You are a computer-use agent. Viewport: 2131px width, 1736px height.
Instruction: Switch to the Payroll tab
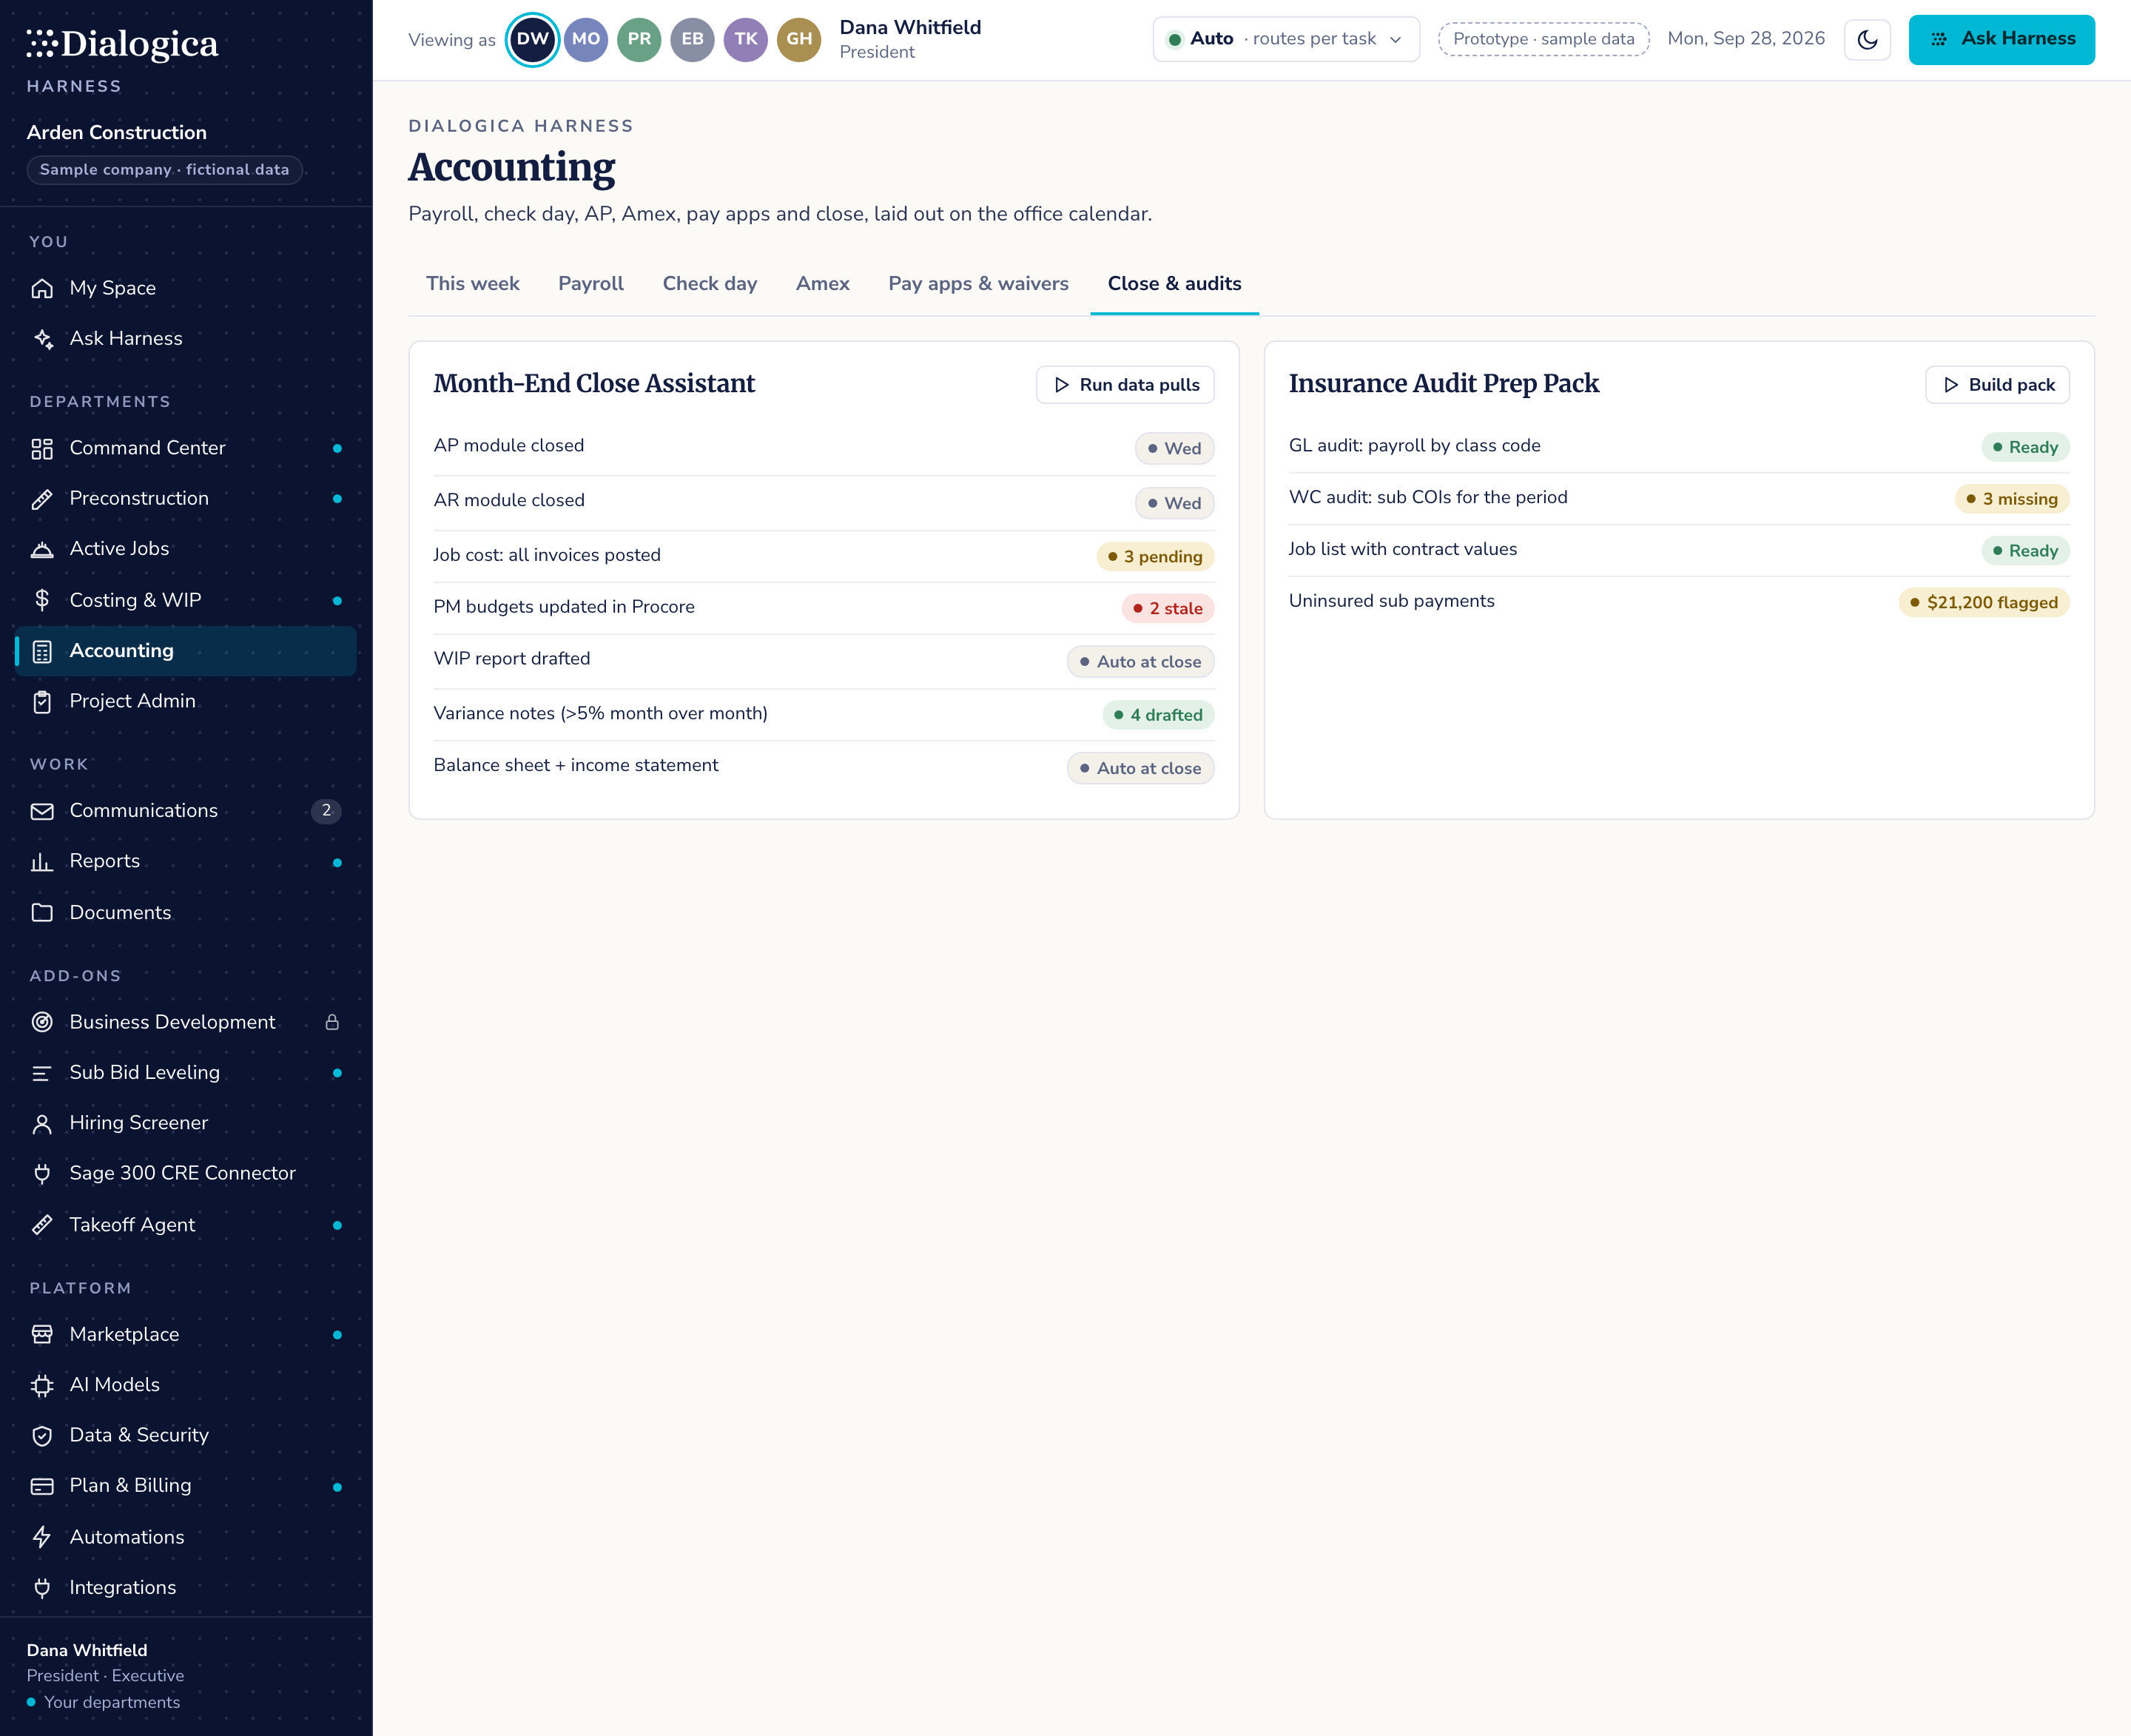tap(591, 284)
